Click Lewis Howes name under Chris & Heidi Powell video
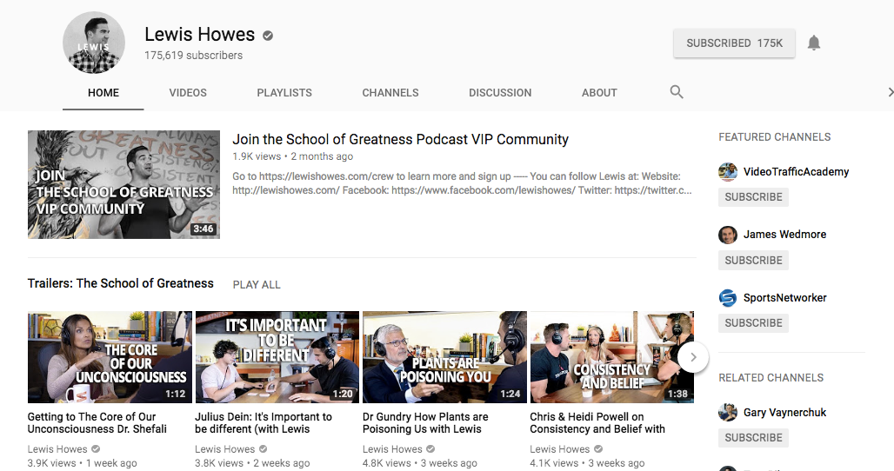894x471 pixels. [559, 449]
